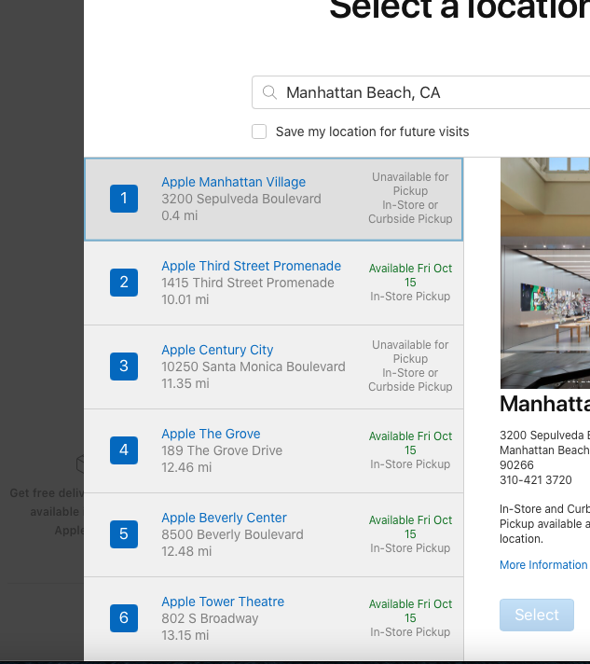The width and height of the screenshot is (590, 664).
Task: Click the 12.46 mi distance text
Action: 186,467
